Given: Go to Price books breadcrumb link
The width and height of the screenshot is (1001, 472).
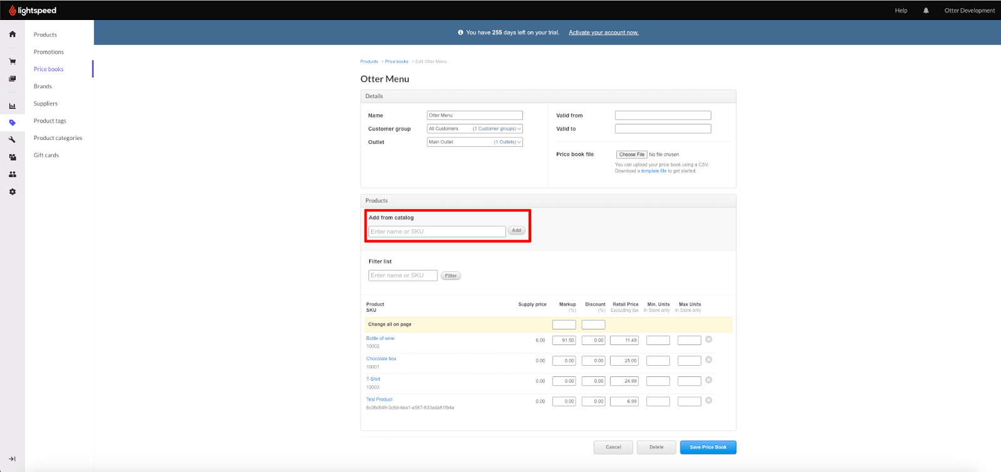Looking at the screenshot, I should coord(397,61).
